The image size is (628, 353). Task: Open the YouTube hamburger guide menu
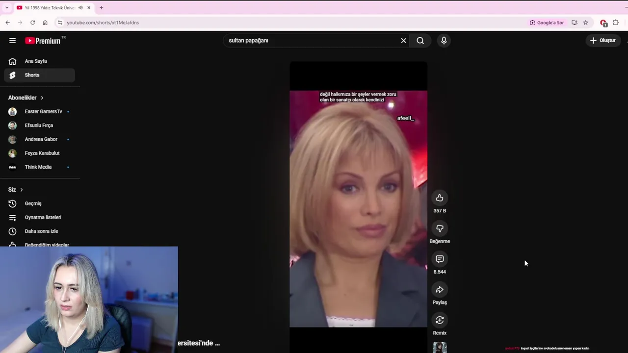coord(12,41)
